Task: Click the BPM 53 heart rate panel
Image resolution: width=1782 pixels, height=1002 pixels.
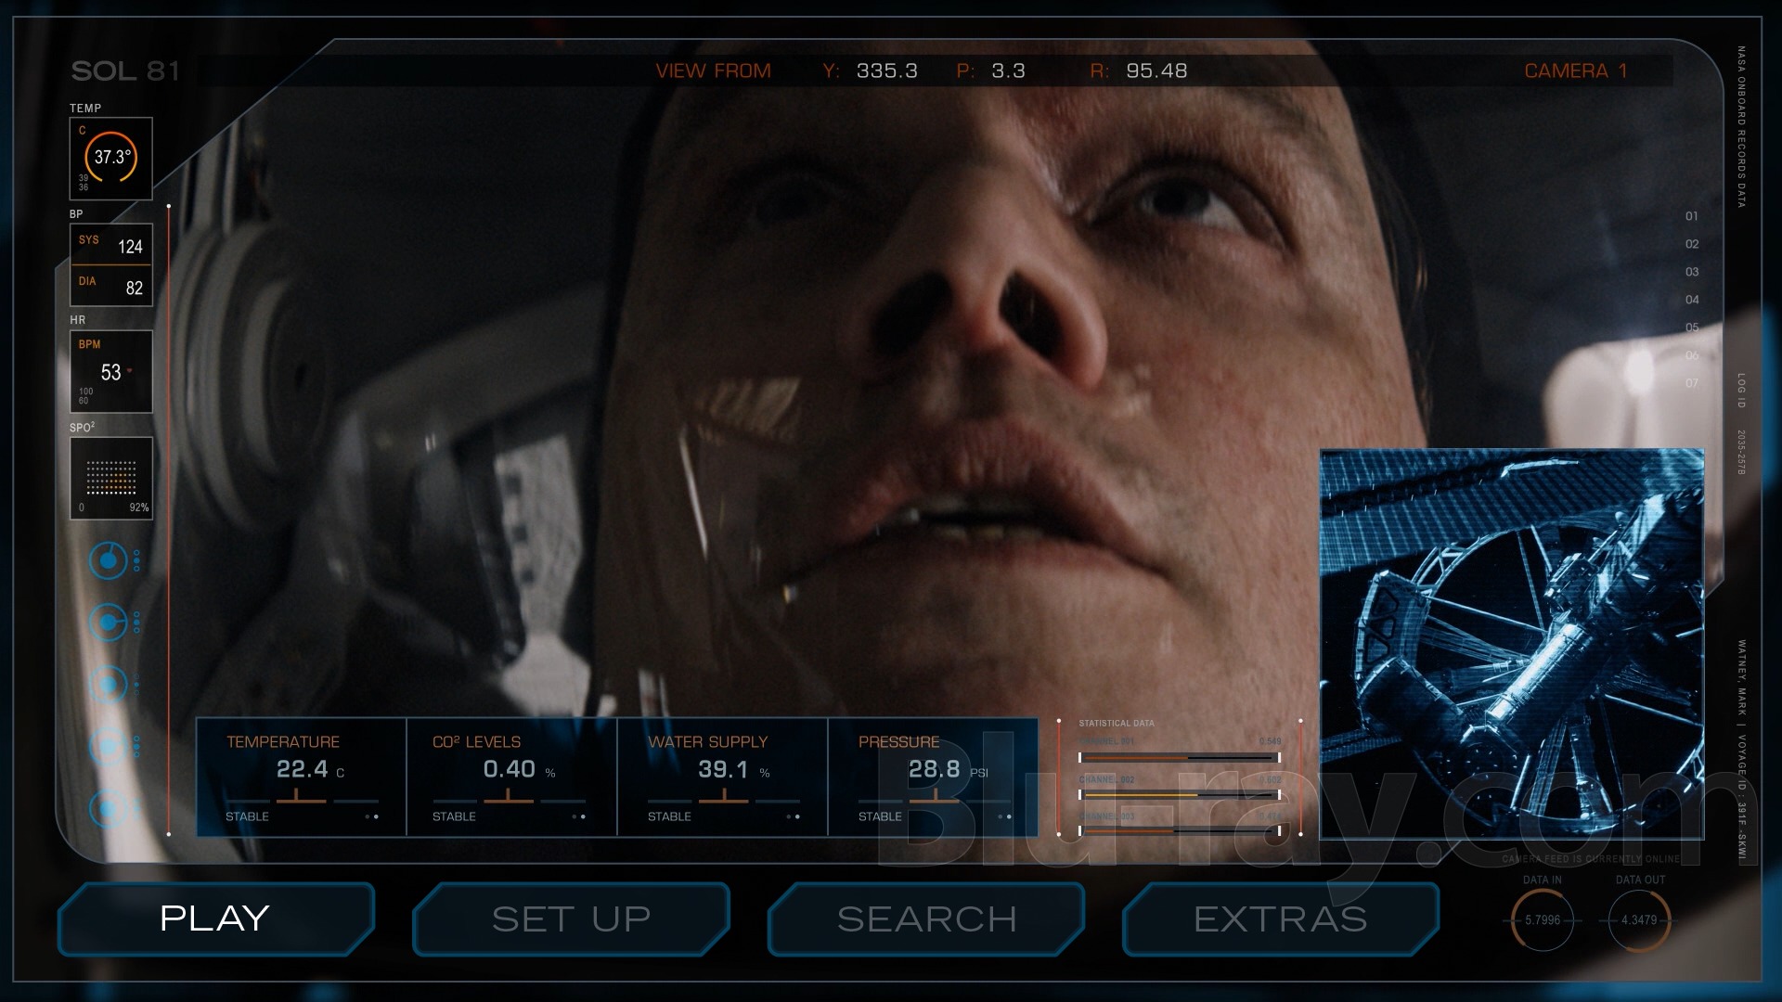Action: (x=111, y=371)
